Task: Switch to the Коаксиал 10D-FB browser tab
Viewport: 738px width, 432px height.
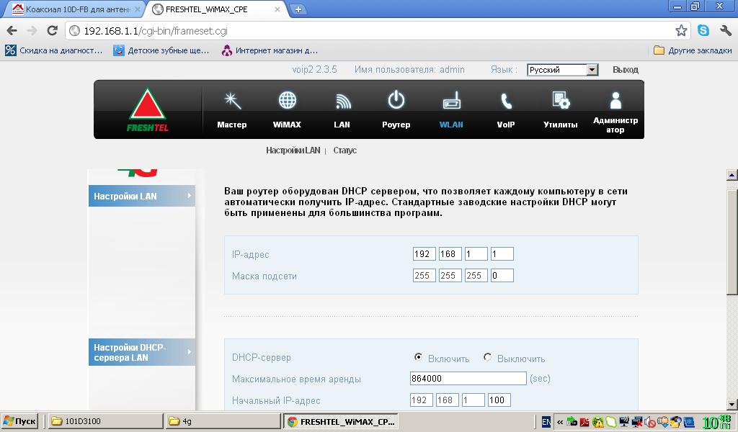Action: point(76,9)
